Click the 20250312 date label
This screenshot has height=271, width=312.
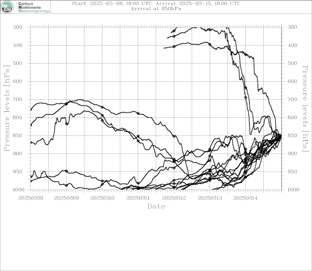tap(174, 198)
